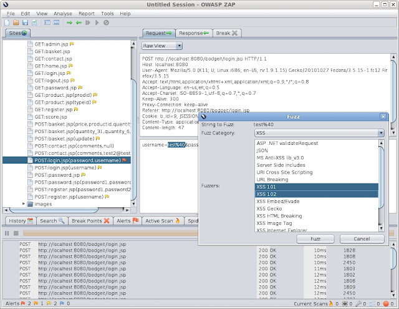Open the Raw View dropdown
Screen dimensions: 399x309
[162, 46]
